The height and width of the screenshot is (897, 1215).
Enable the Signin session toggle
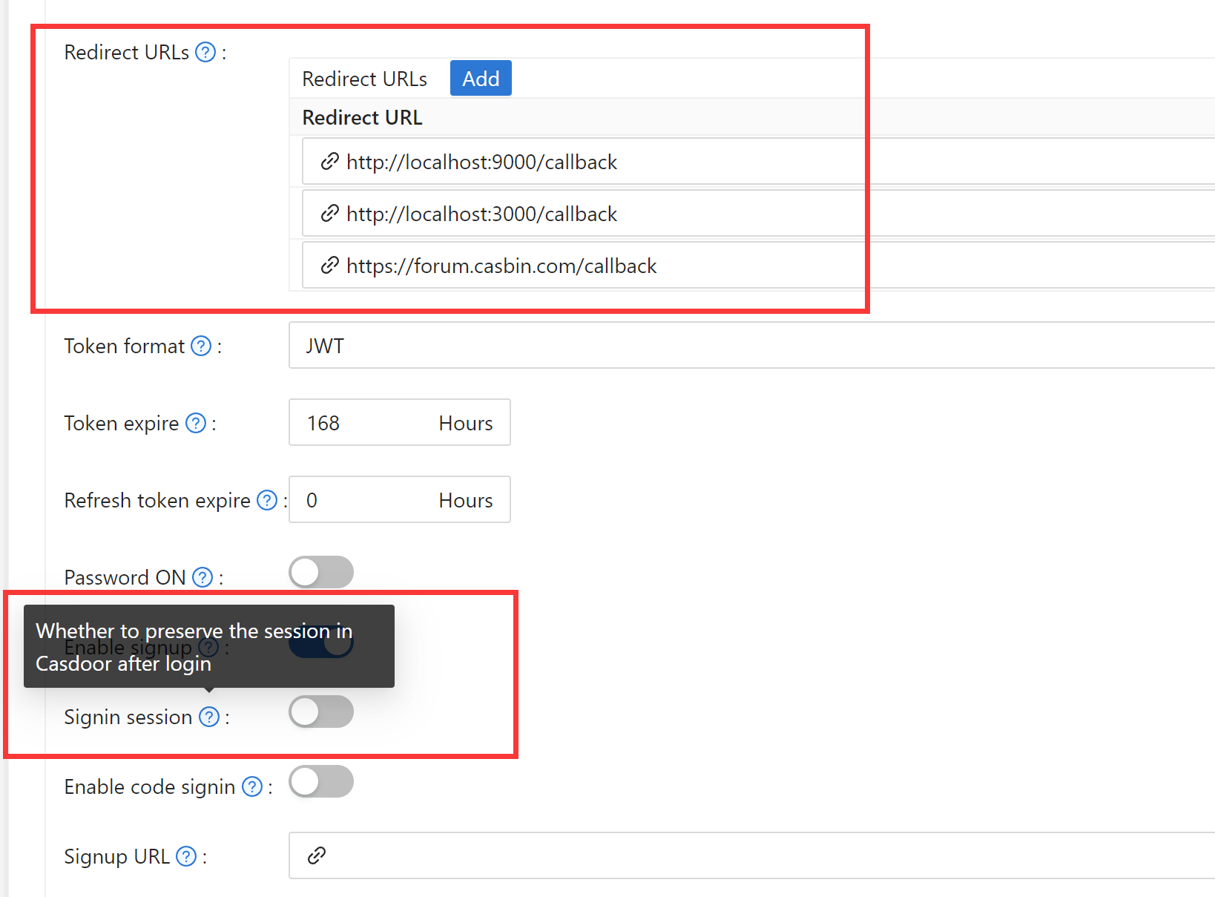(x=320, y=712)
